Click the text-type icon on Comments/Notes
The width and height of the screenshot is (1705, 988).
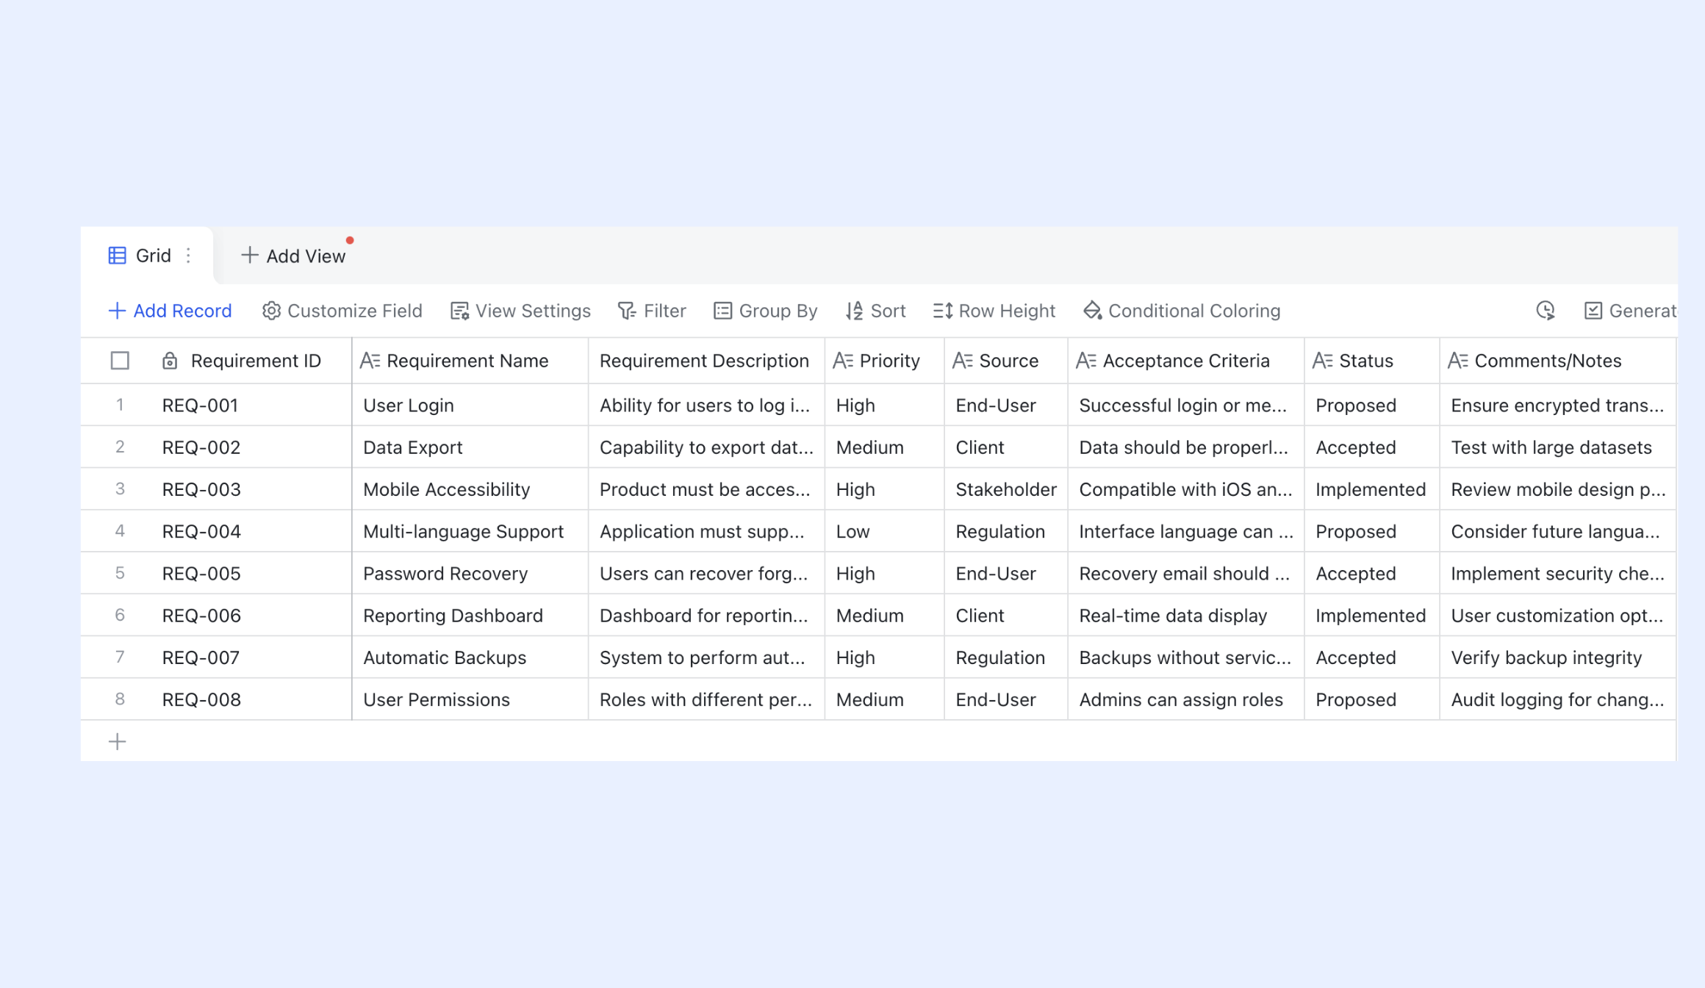(x=1458, y=361)
